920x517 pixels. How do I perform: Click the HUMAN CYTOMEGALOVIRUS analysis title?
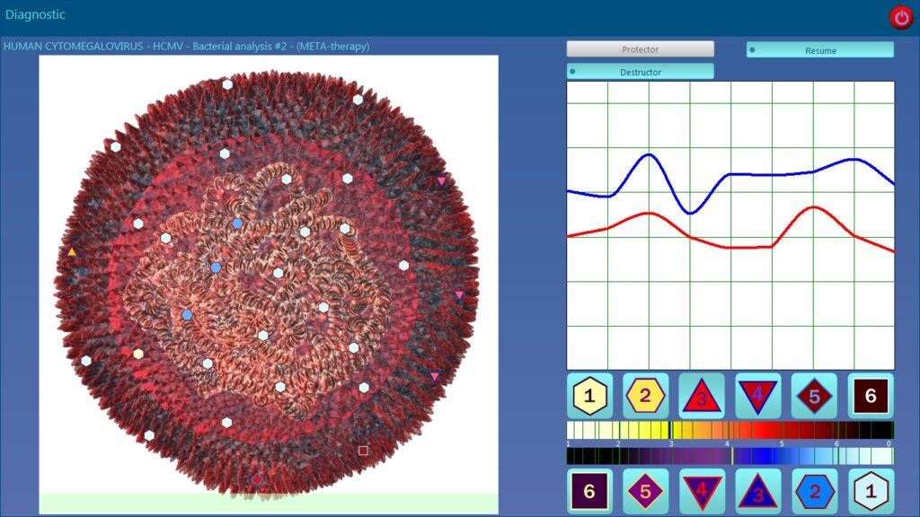(x=187, y=46)
